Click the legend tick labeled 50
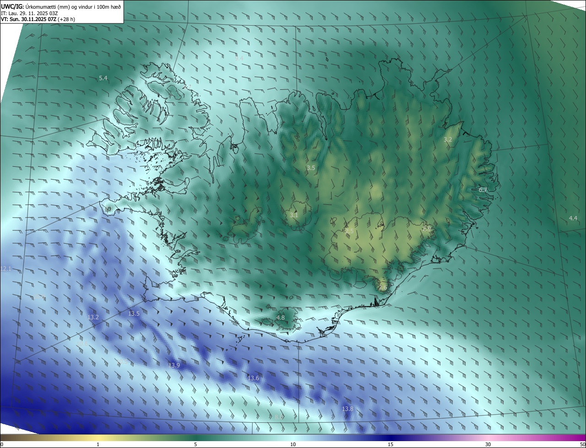 [x=582, y=444]
